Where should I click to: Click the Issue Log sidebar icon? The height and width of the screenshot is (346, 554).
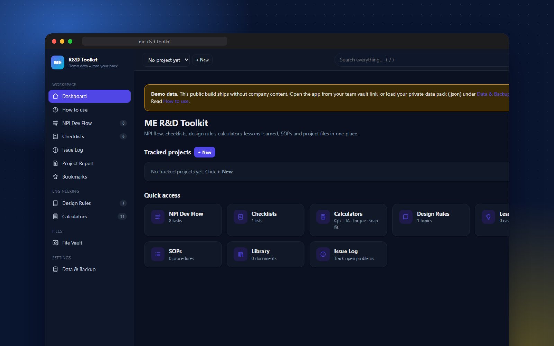coord(55,150)
